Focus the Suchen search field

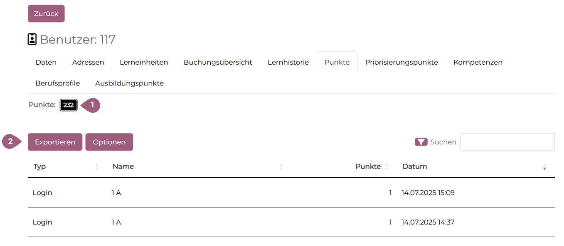507,142
